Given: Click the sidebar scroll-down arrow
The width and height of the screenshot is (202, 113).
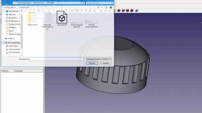Looking at the screenshot, I should (21, 55).
